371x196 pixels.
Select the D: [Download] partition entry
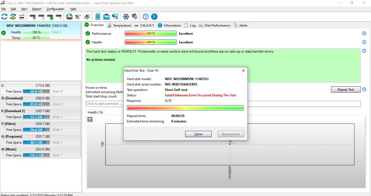(x=41, y=101)
